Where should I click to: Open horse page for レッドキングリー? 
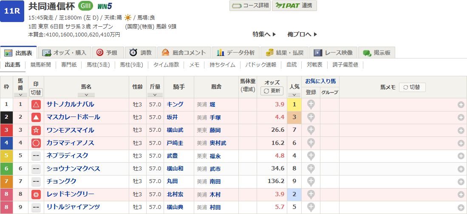tap(70, 194)
